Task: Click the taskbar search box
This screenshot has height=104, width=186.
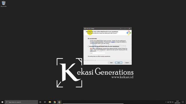Action: tap(21, 102)
